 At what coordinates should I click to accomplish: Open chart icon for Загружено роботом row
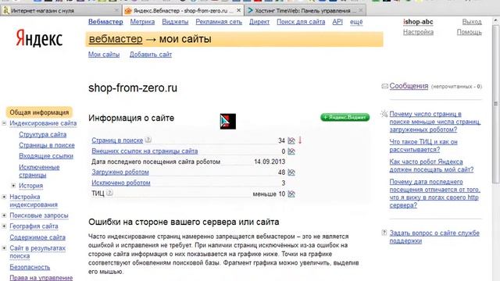click(x=291, y=173)
